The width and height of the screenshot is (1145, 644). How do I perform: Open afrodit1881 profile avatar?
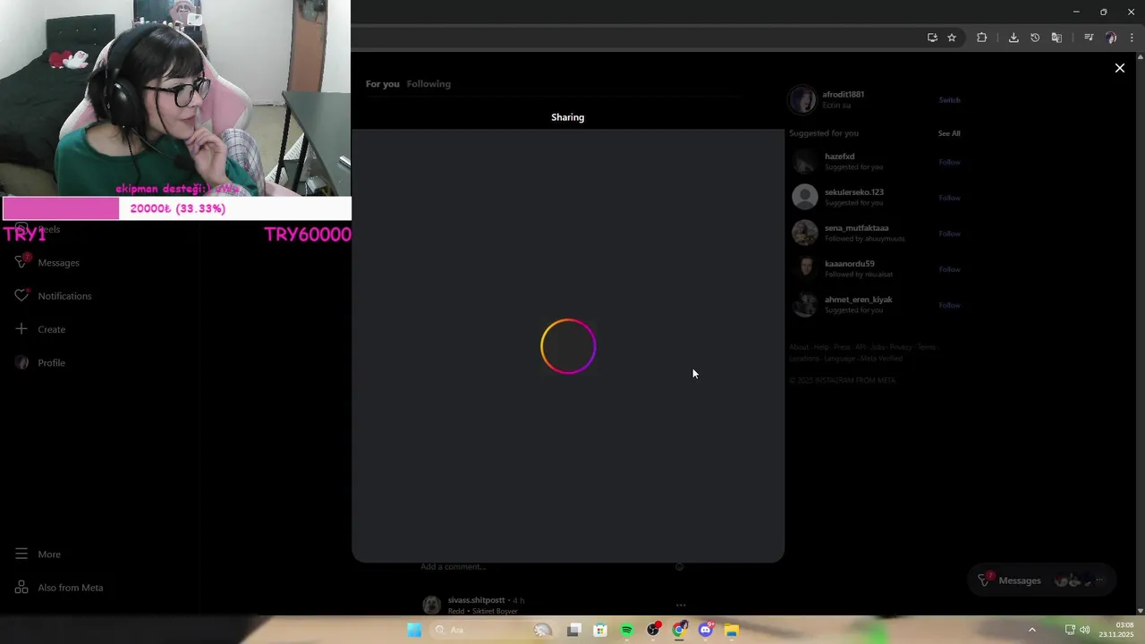pos(802,99)
